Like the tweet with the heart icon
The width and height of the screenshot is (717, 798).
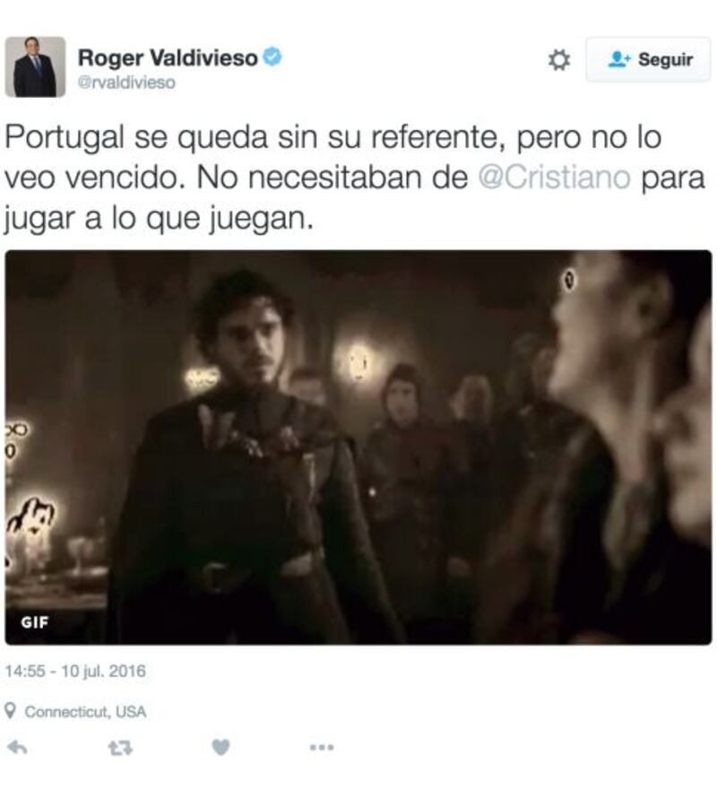[x=220, y=747]
